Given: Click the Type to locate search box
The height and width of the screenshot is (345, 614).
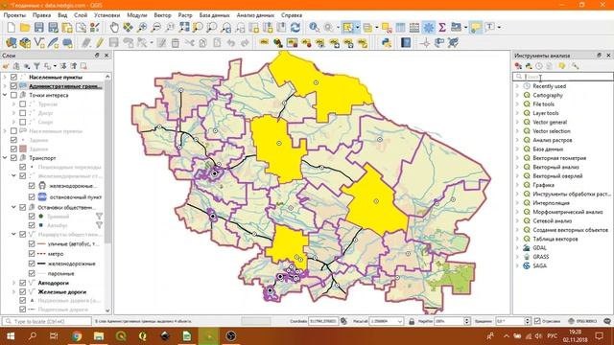Looking at the screenshot, I should (47, 321).
